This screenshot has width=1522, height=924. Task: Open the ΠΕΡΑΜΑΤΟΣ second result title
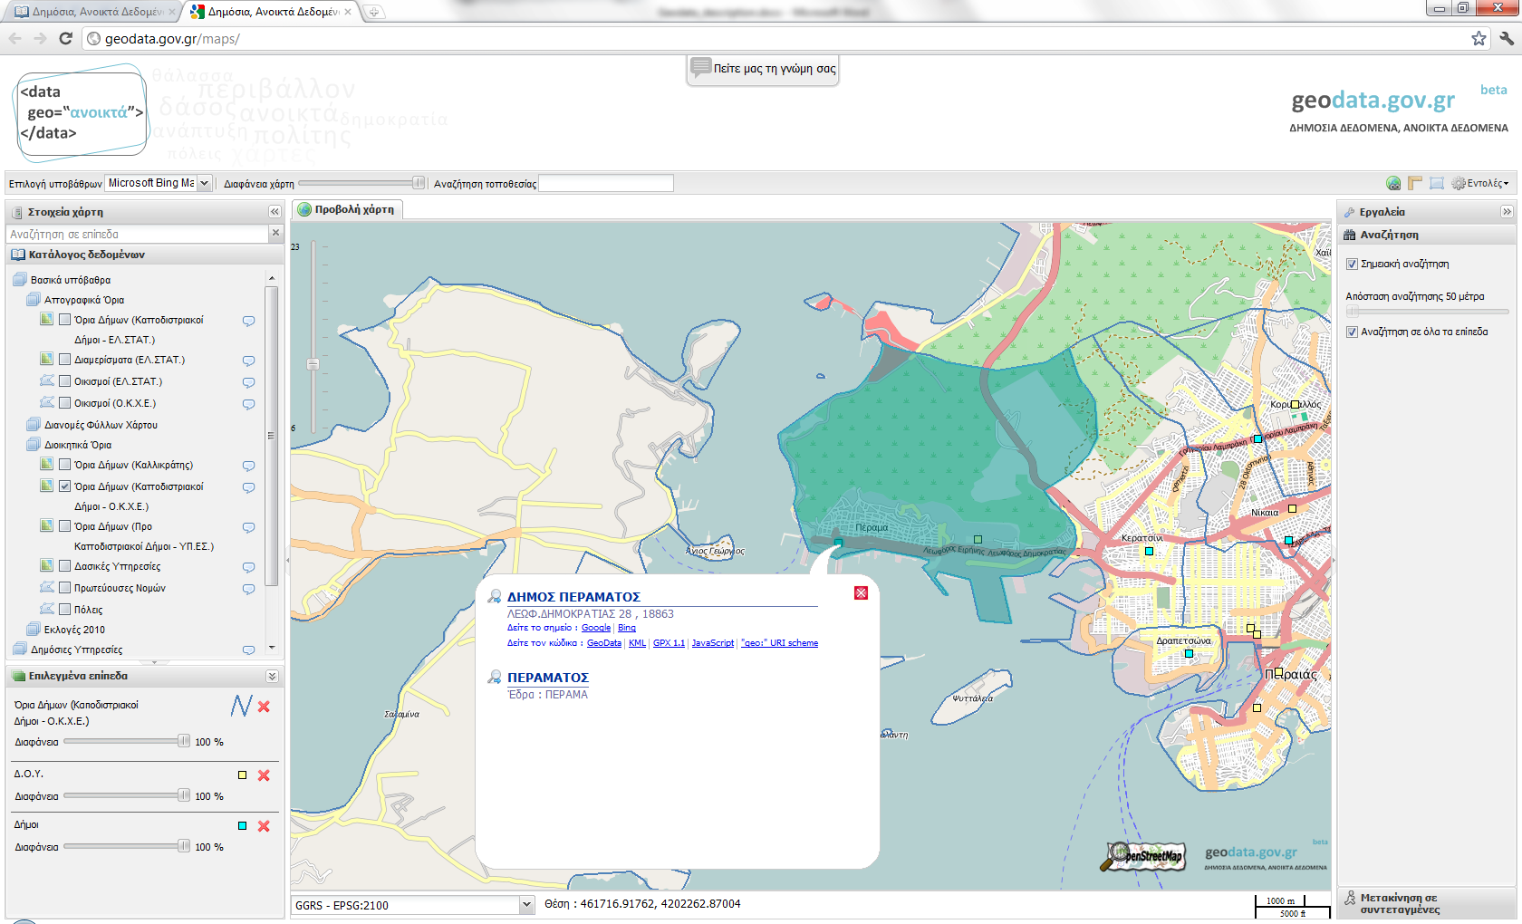pyautogui.click(x=548, y=678)
